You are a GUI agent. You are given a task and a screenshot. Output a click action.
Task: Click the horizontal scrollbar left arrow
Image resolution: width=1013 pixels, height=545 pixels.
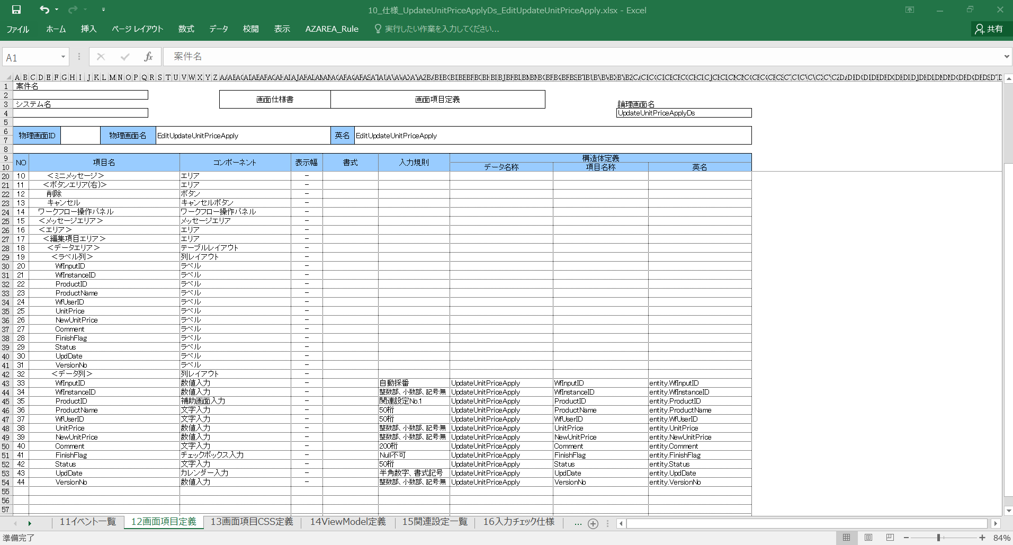(x=621, y=523)
